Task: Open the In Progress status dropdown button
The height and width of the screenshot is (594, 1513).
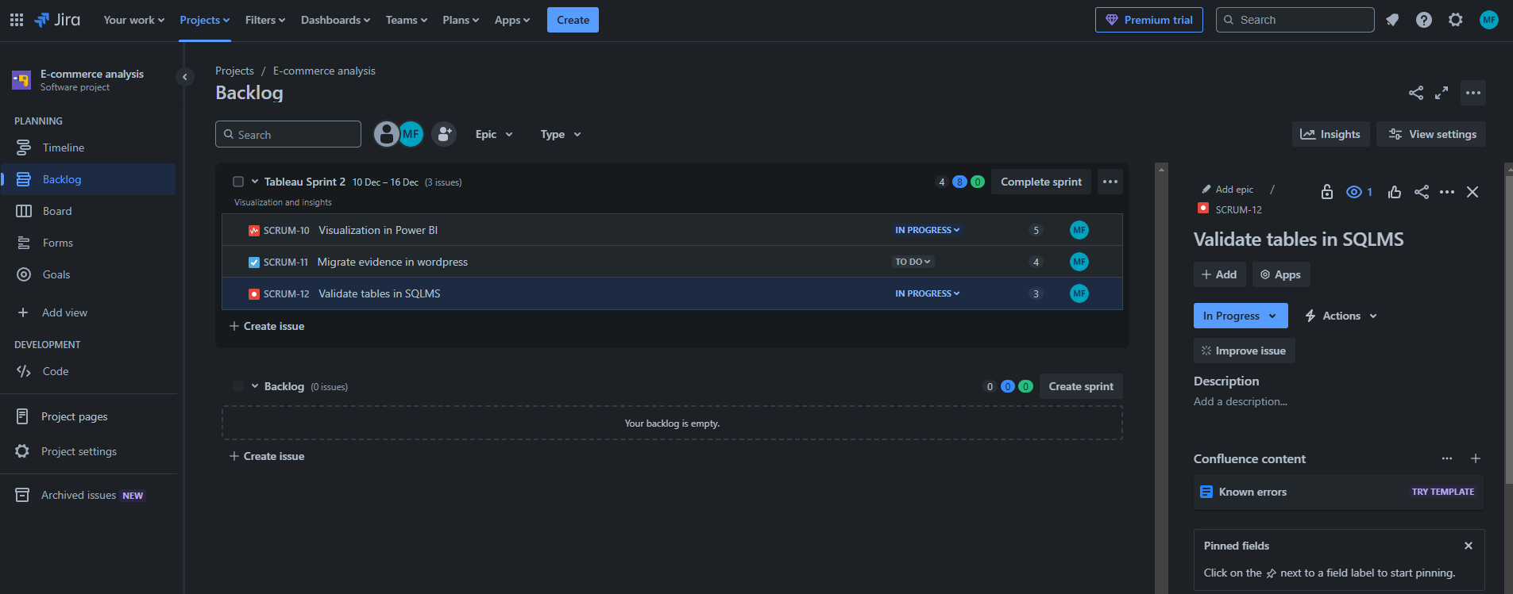Action: click(1240, 316)
